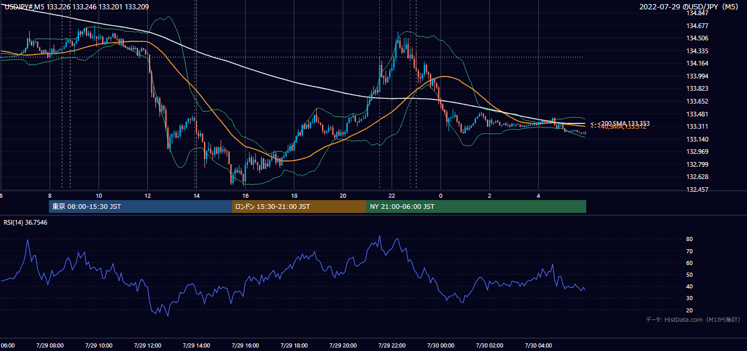
Task: Click hour label 16 under price chart
Action: point(245,195)
